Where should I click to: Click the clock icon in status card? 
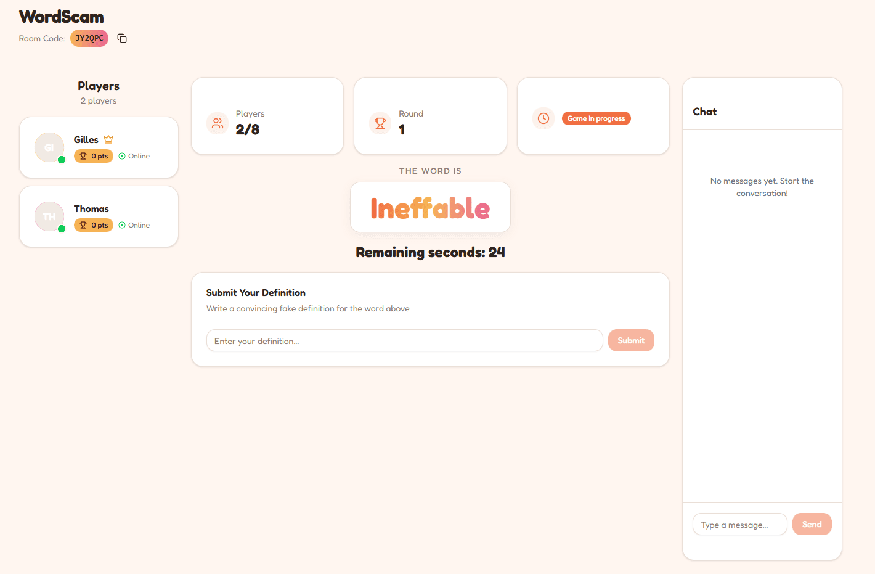pyautogui.click(x=543, y=118)
